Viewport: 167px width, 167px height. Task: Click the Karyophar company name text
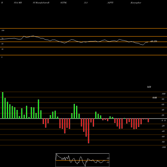coord(136,3)
